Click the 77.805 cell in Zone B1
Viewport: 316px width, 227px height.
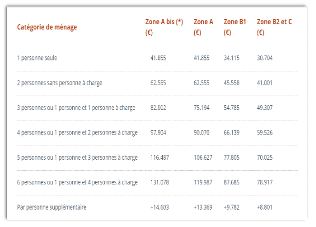pyautogui.click(x=232, y=158)
